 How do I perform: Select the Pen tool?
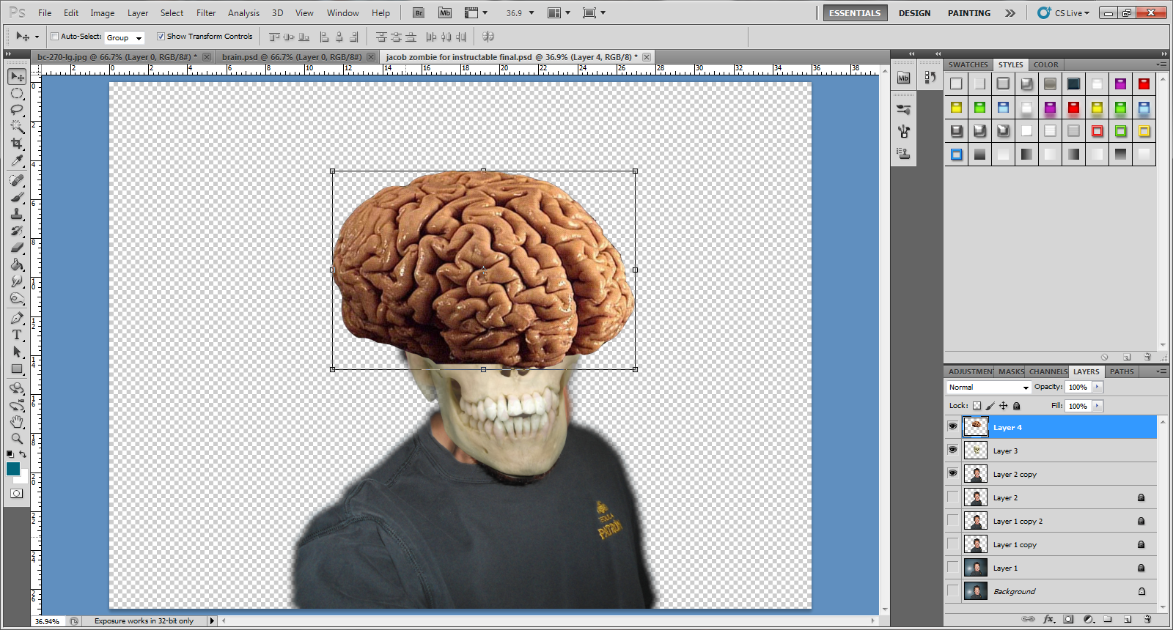(18, 318)
